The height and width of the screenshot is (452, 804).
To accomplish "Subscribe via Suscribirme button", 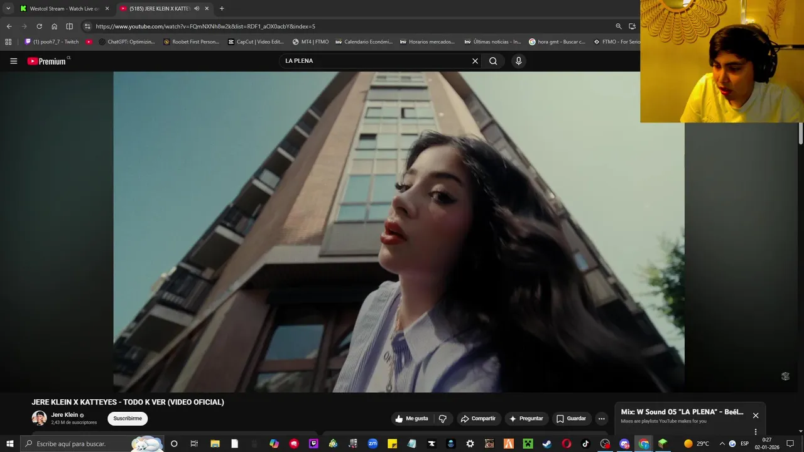I will tap(128, 419).
